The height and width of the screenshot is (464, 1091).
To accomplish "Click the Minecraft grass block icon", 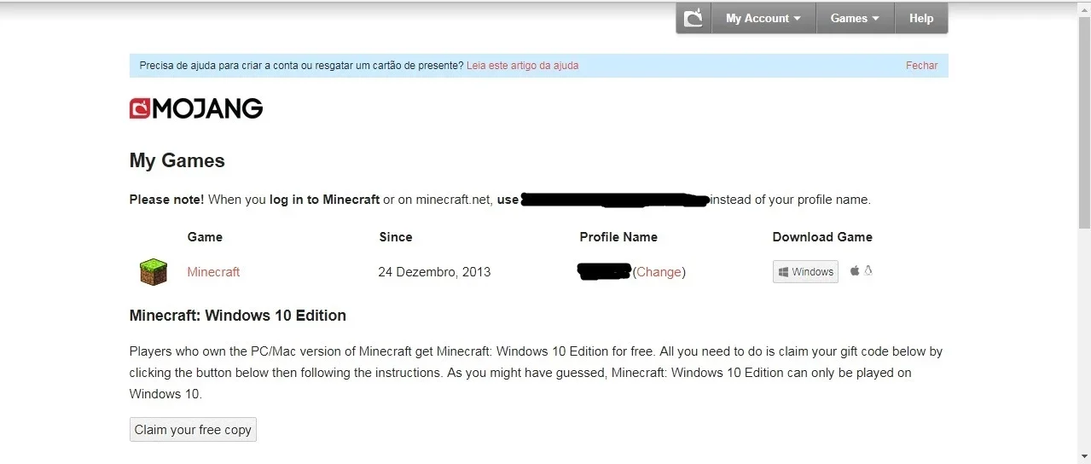I will click(x=154, y=272).
